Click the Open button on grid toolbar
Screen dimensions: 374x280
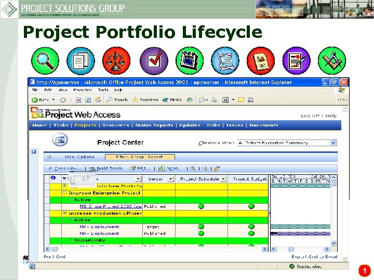(x=169, y=169)
